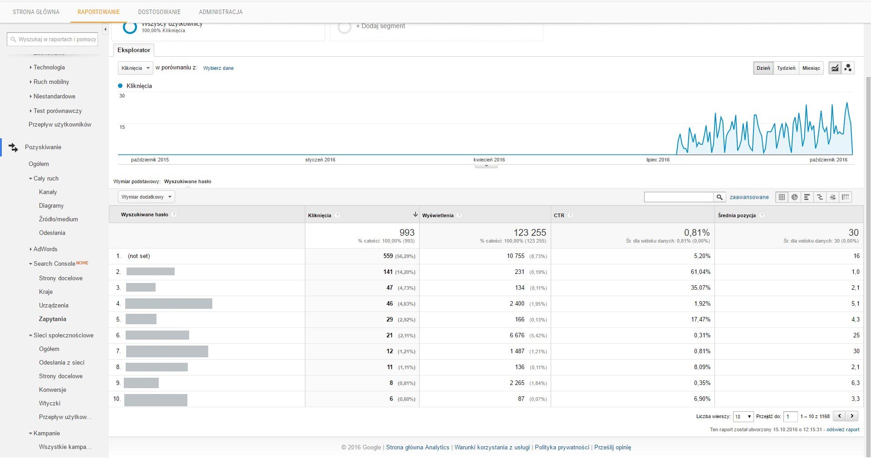
Task: Open the ADMINISTRACJA tab
Action: [x=220, y=12]
